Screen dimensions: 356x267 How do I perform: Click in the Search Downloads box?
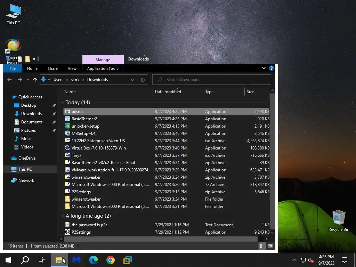pyautogui.click(x=212, y=80)
